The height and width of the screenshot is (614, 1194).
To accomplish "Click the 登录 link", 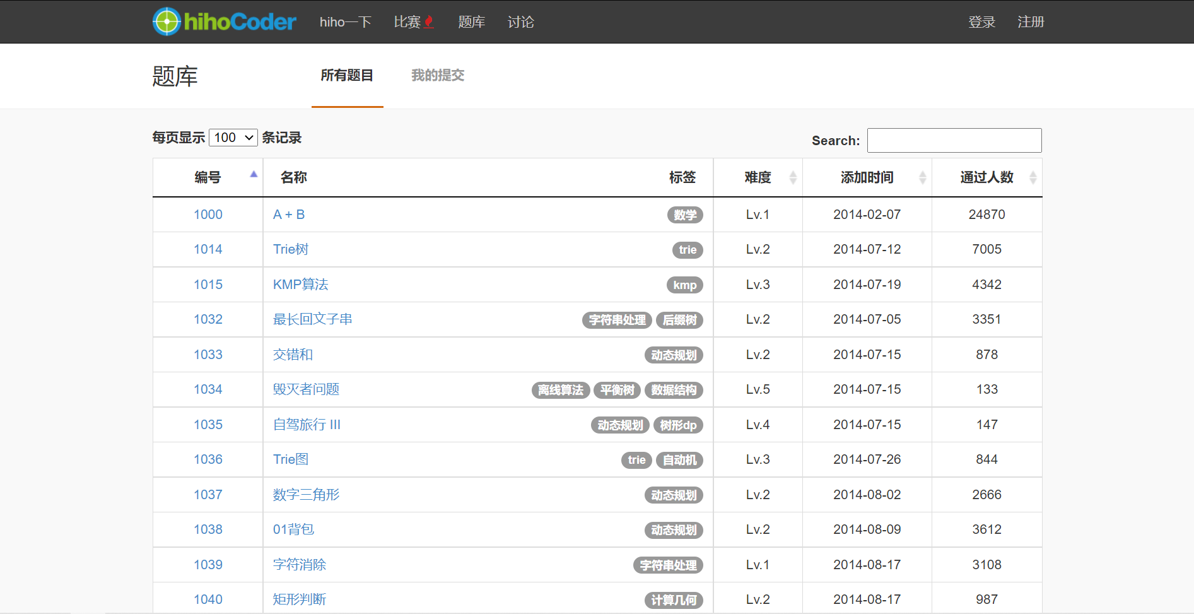I will point(981,21).
